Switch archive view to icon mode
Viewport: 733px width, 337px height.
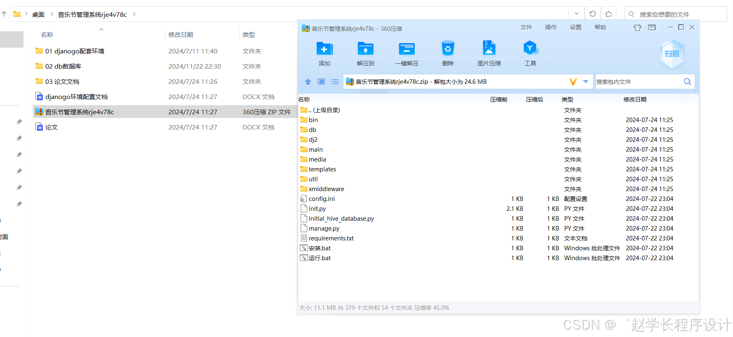click(321, 82)
